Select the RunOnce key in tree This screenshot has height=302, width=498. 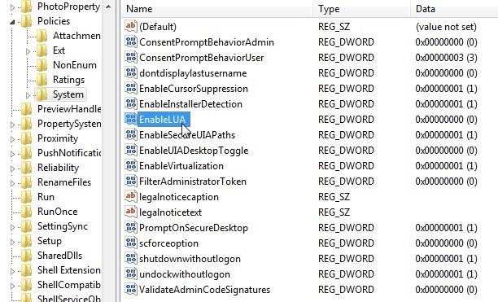[x=57, y=212]
